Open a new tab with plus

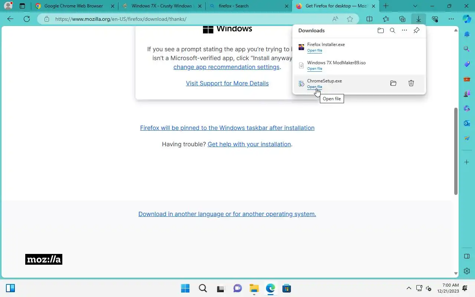point(386,6)
